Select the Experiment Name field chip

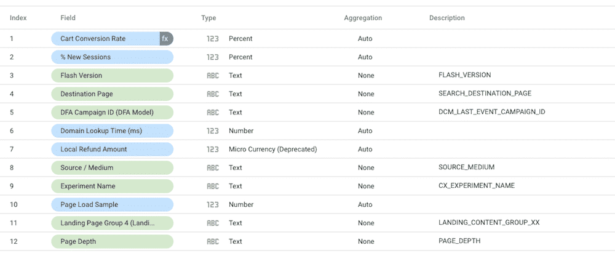click(x=112, y=186)
